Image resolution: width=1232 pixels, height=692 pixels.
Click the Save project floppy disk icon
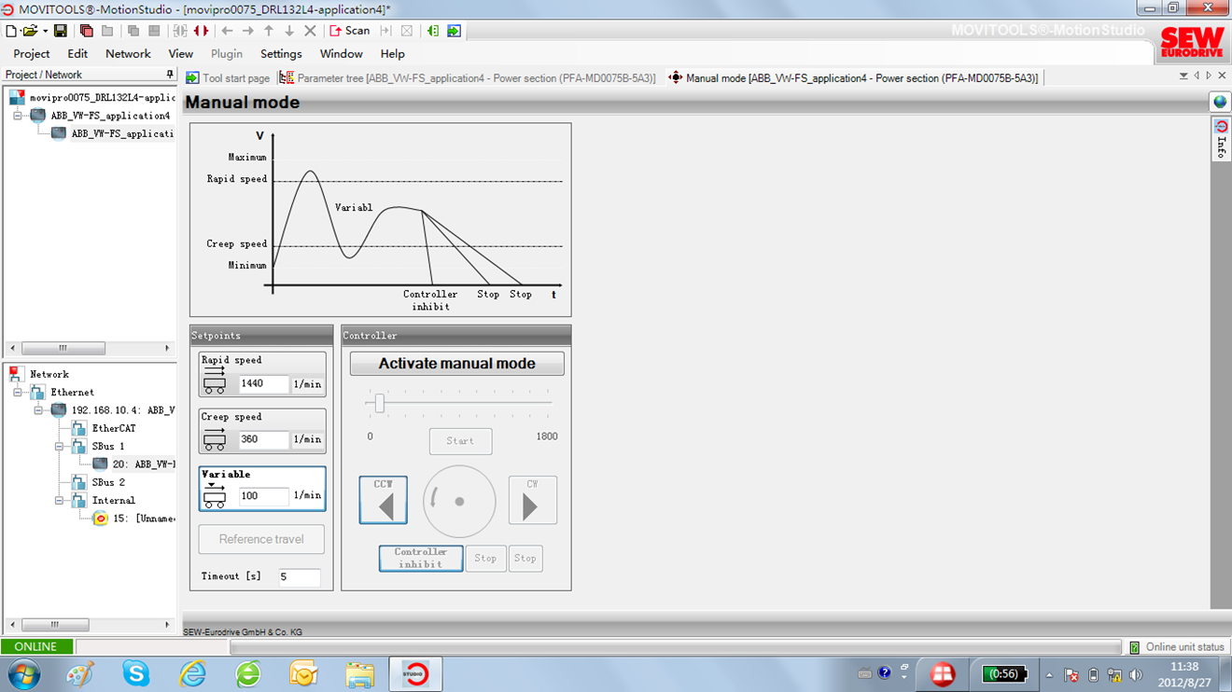60,31
